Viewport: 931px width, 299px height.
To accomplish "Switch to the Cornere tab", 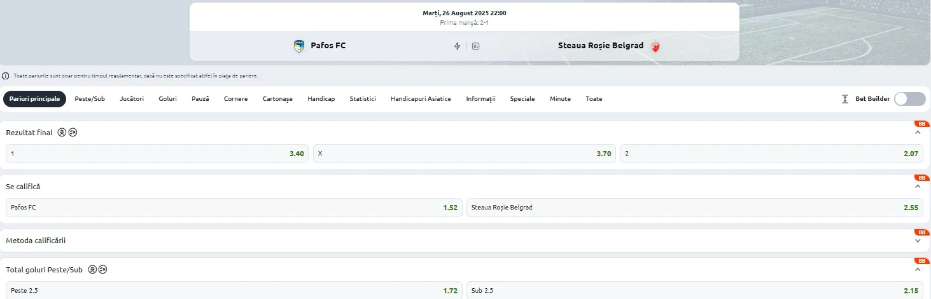I will coord(236,99).
